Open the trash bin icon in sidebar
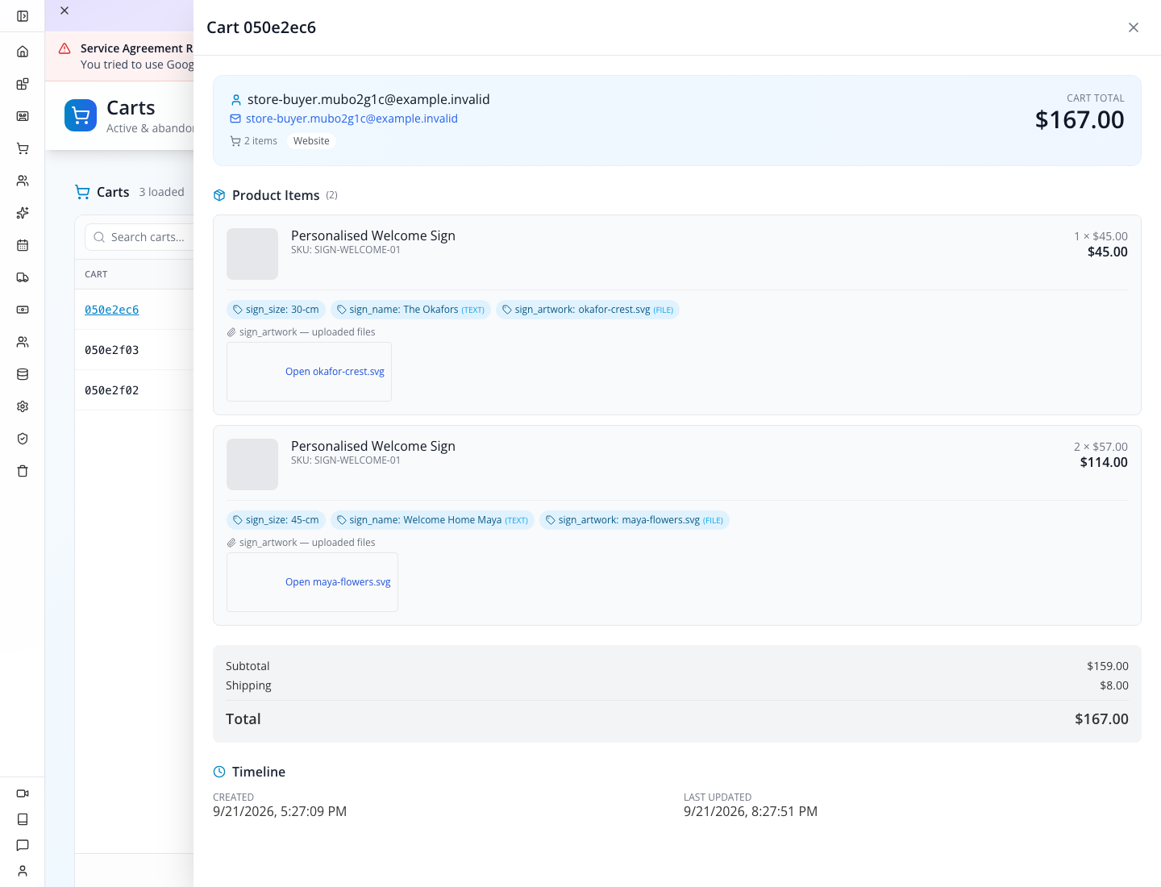This screenshot has height=887, width=1161. (x=23, y=471)
